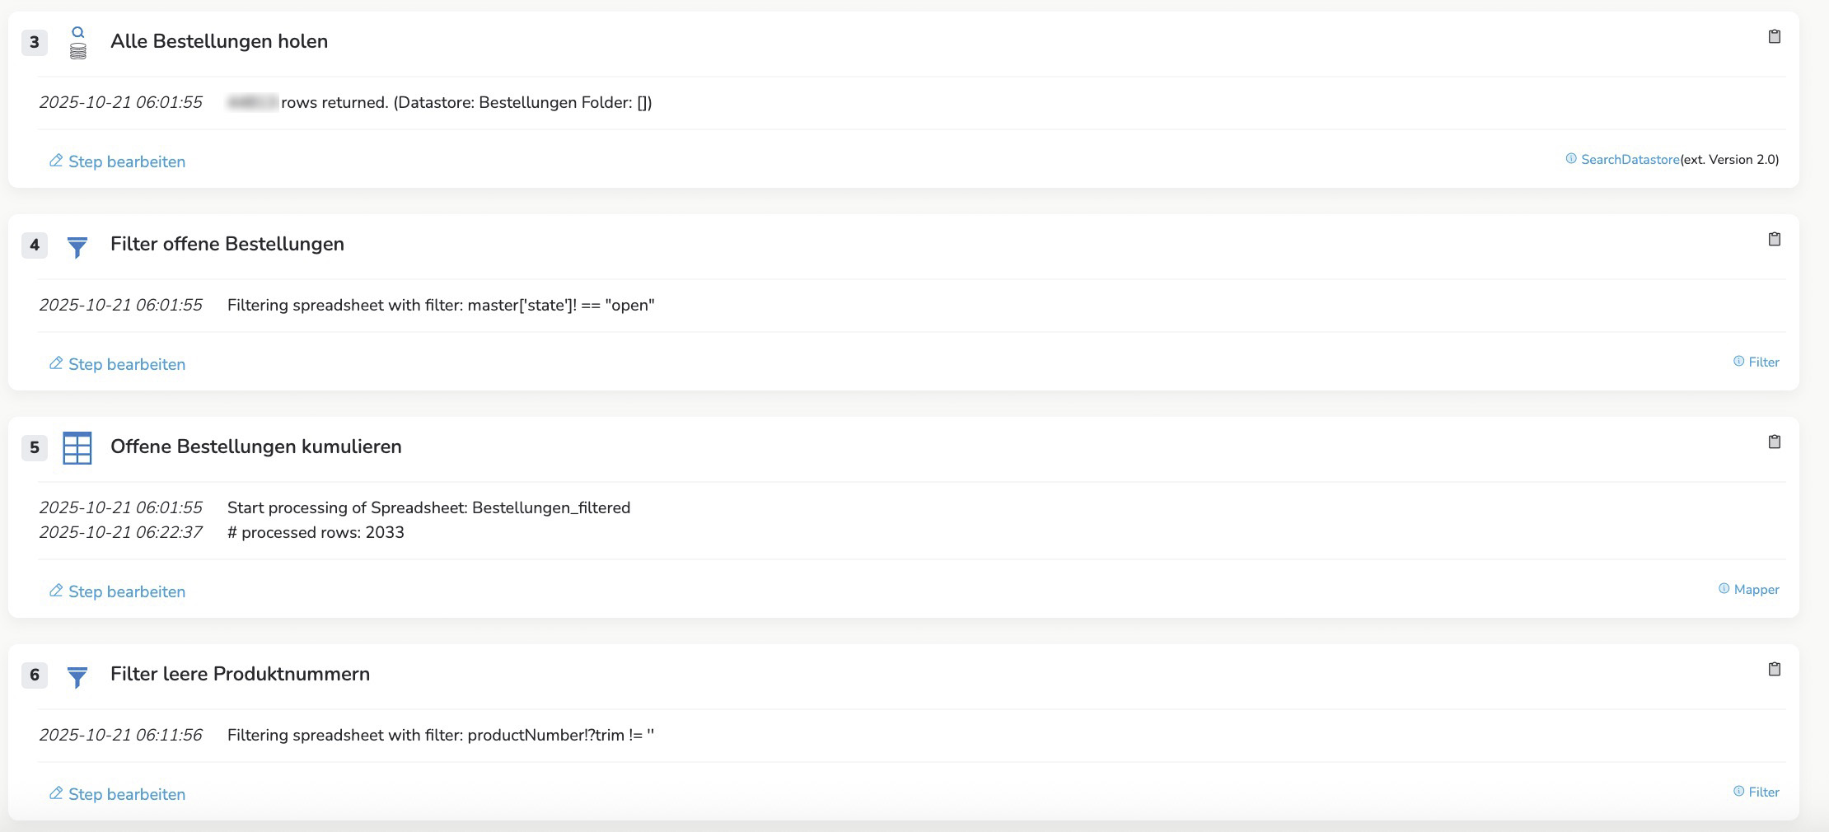
Task: Edit the Filter leere Produktnummern step
Action: coord(117,794)
